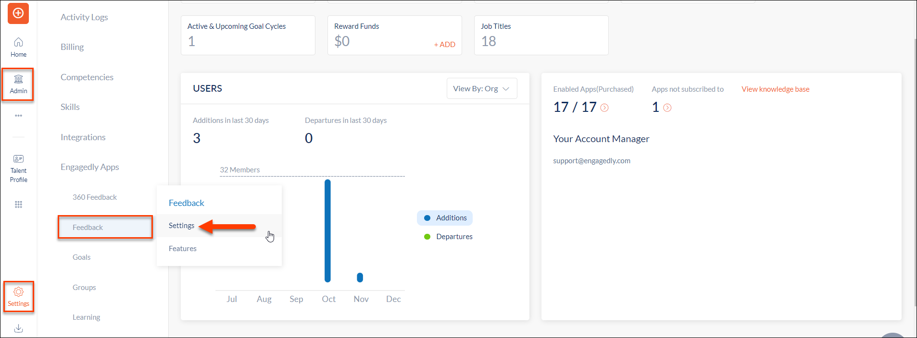This screenshot has width=917, height=338.
Task: Click the November additions bar
Action: 360,278
